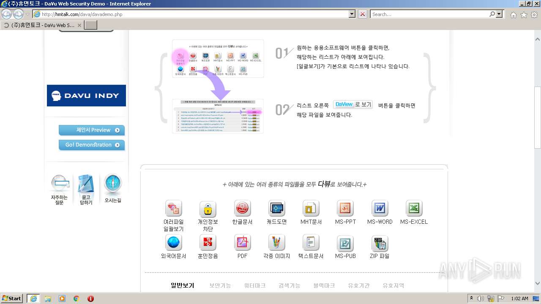Select the 텍스트문서 icon

tap(311, 243)
